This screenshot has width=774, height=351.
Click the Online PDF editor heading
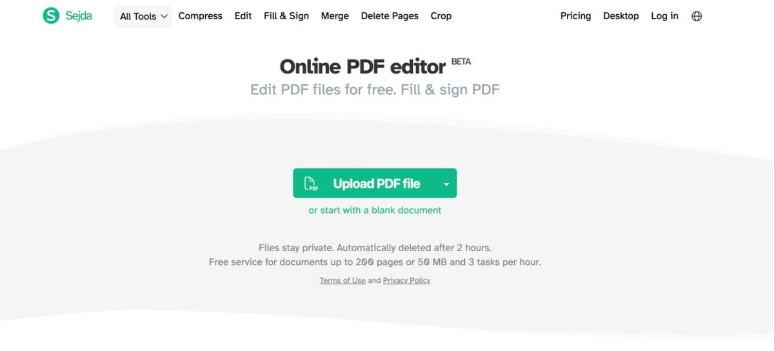362,66
